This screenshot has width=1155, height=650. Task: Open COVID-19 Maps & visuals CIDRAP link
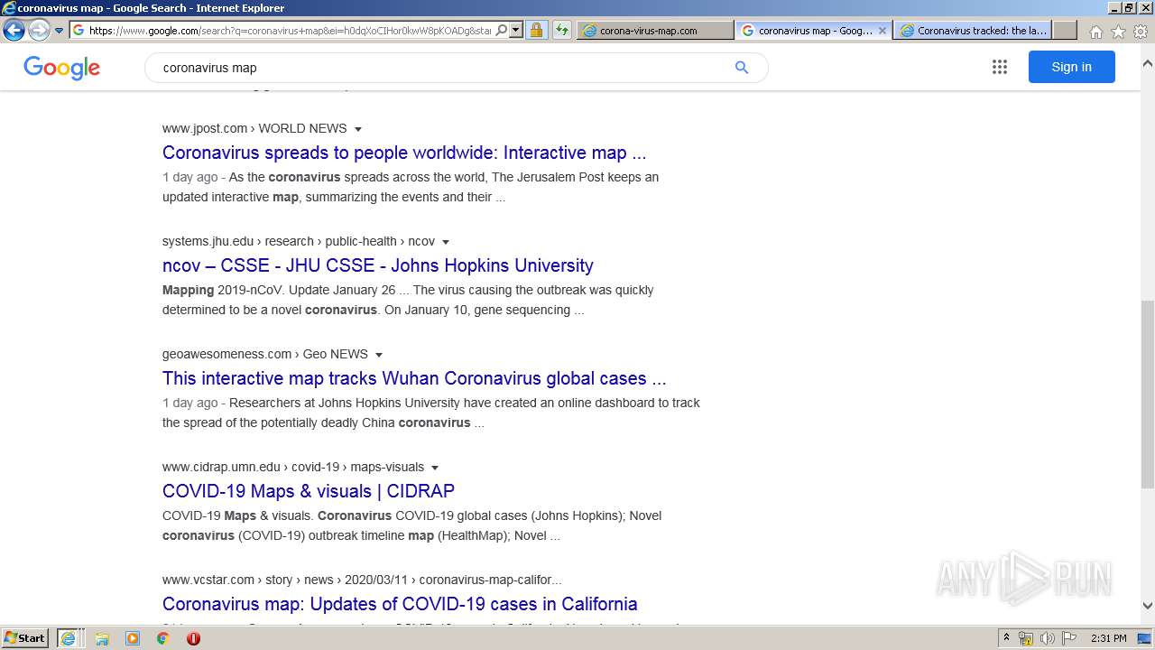coord(309,491)
